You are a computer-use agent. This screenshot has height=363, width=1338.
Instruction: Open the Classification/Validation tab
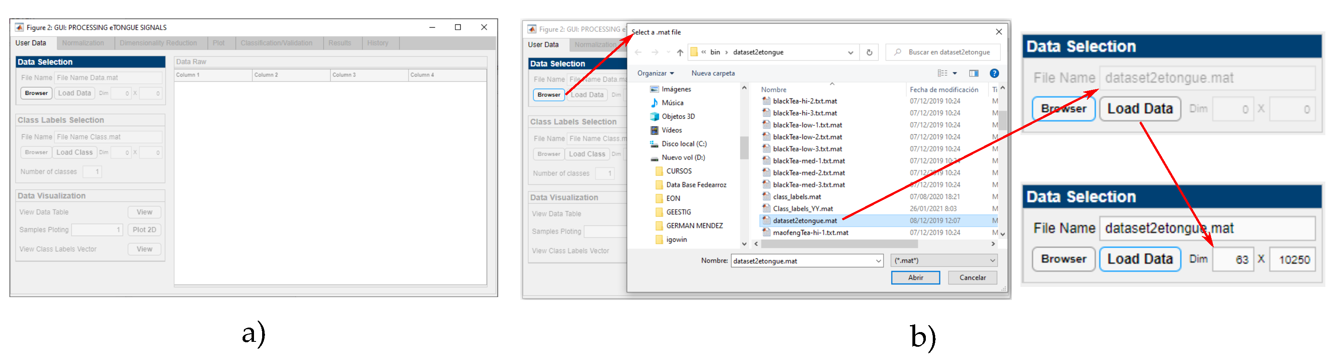tap(276, 43)
